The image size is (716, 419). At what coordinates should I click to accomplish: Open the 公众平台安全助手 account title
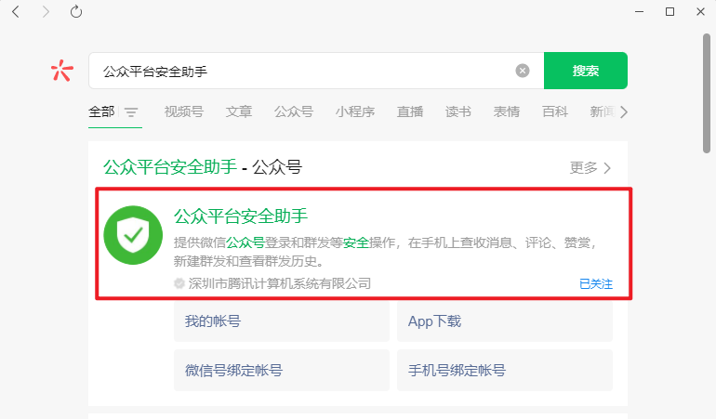click(241, 216)
